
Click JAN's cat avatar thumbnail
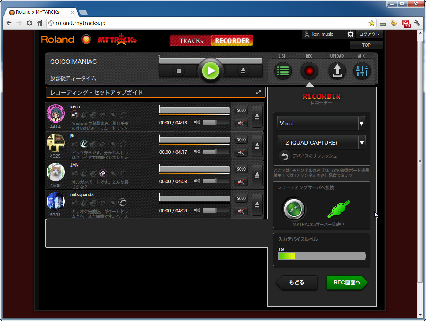(x=56, y=172)
